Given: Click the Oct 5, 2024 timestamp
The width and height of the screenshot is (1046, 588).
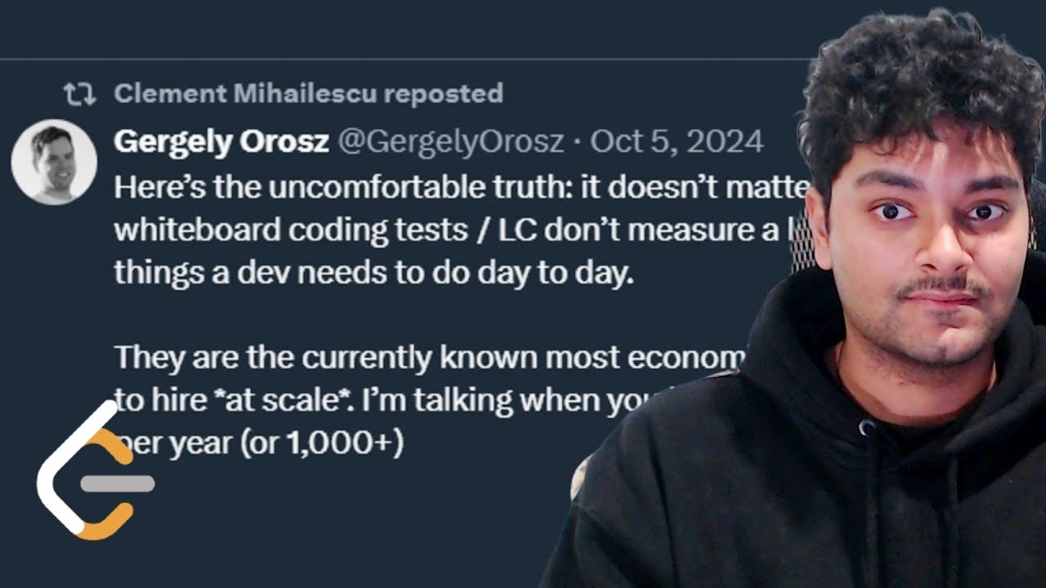Looking at the screenshot, I should tap(677, 142).
